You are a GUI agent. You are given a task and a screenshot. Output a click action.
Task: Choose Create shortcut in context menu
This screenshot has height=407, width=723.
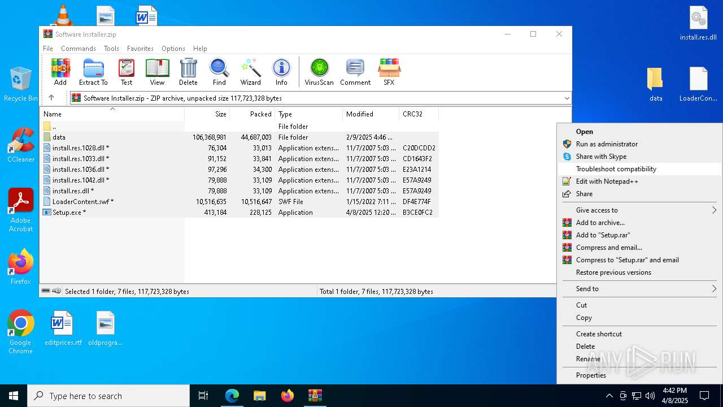pos(639,334)
